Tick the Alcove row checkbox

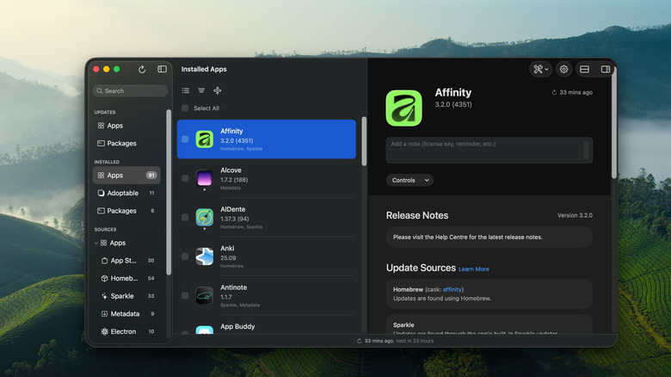185,178
